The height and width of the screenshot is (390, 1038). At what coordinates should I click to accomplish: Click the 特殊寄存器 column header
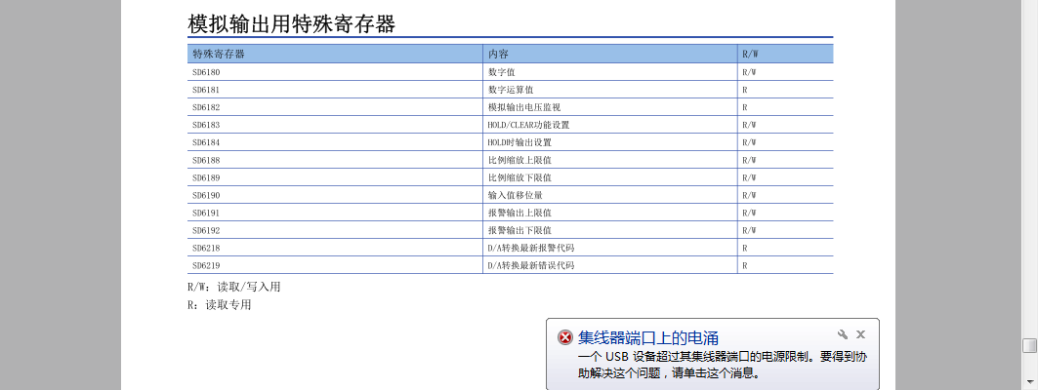(219, 54)
